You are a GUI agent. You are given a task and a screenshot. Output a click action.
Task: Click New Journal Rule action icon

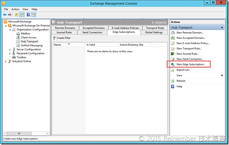(173, 54)
